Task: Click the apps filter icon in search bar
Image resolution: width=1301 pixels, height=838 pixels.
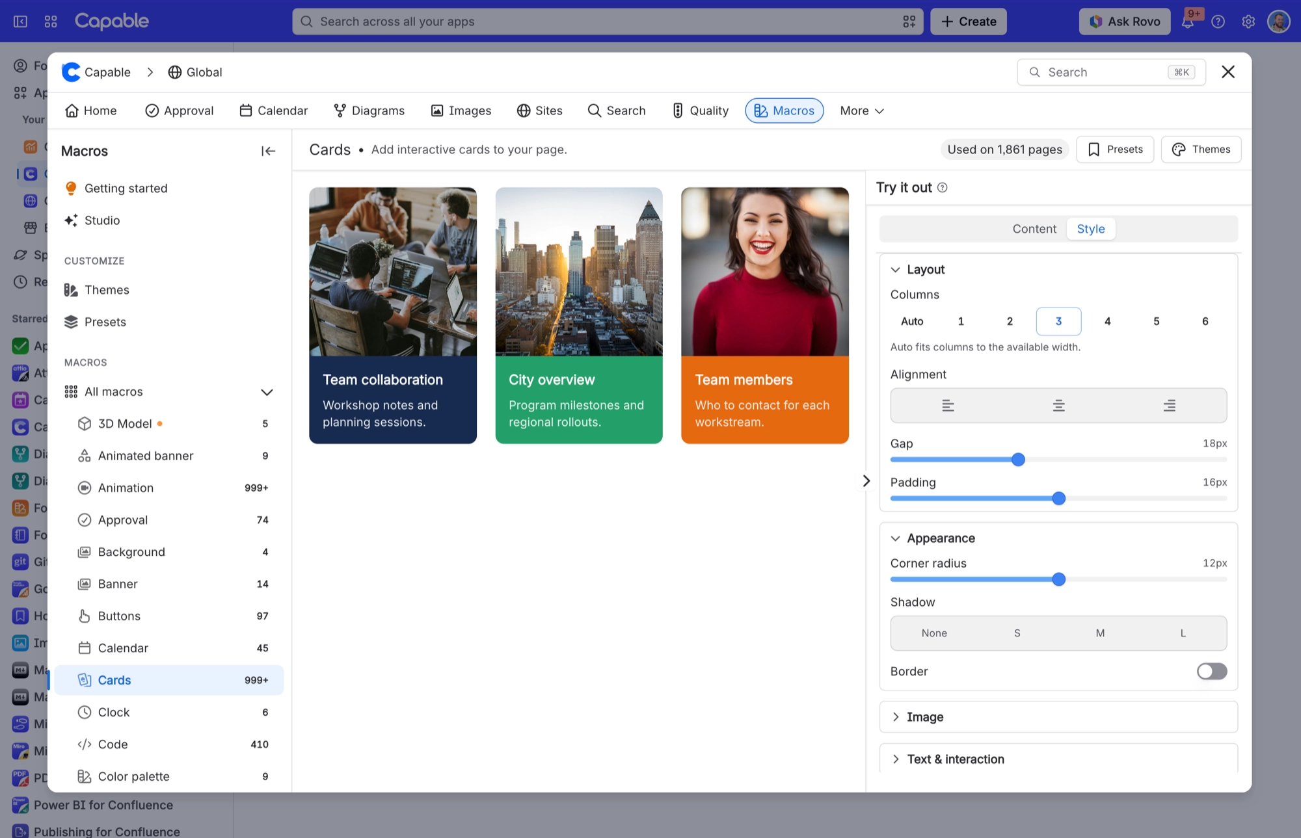Action: [909, 21]
